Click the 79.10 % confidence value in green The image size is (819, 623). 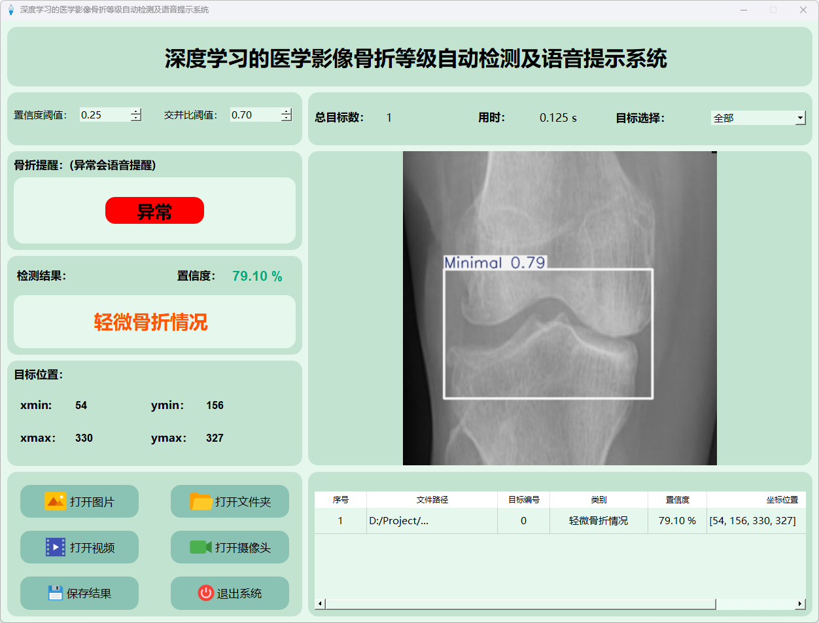(x=257, y=276)
